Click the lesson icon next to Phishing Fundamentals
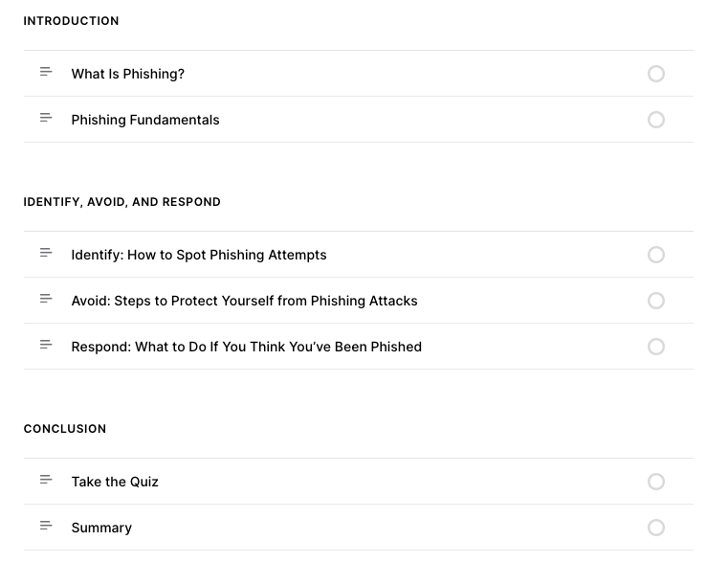Image resolution: width=706 pixels, height=563 pixels. click(46, 119)
